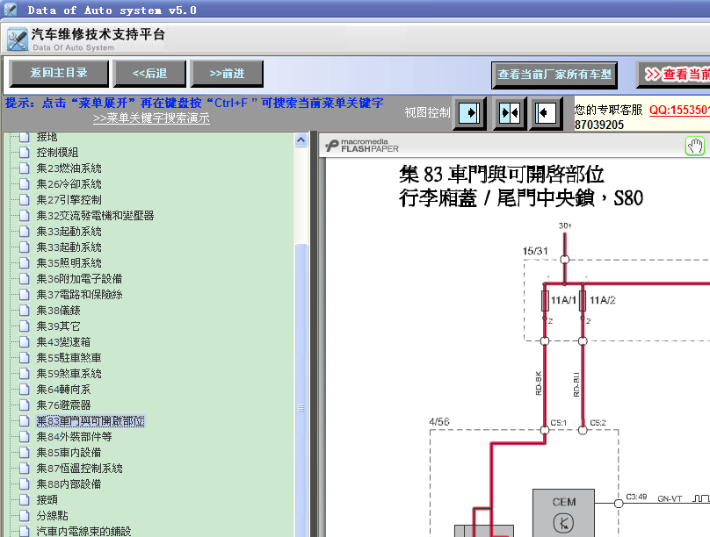Image resolution: width=710 pixels, height=537 pixels.
Task: Select the FlashPaper hand pan tool
Action: click(x=695, y=147)
